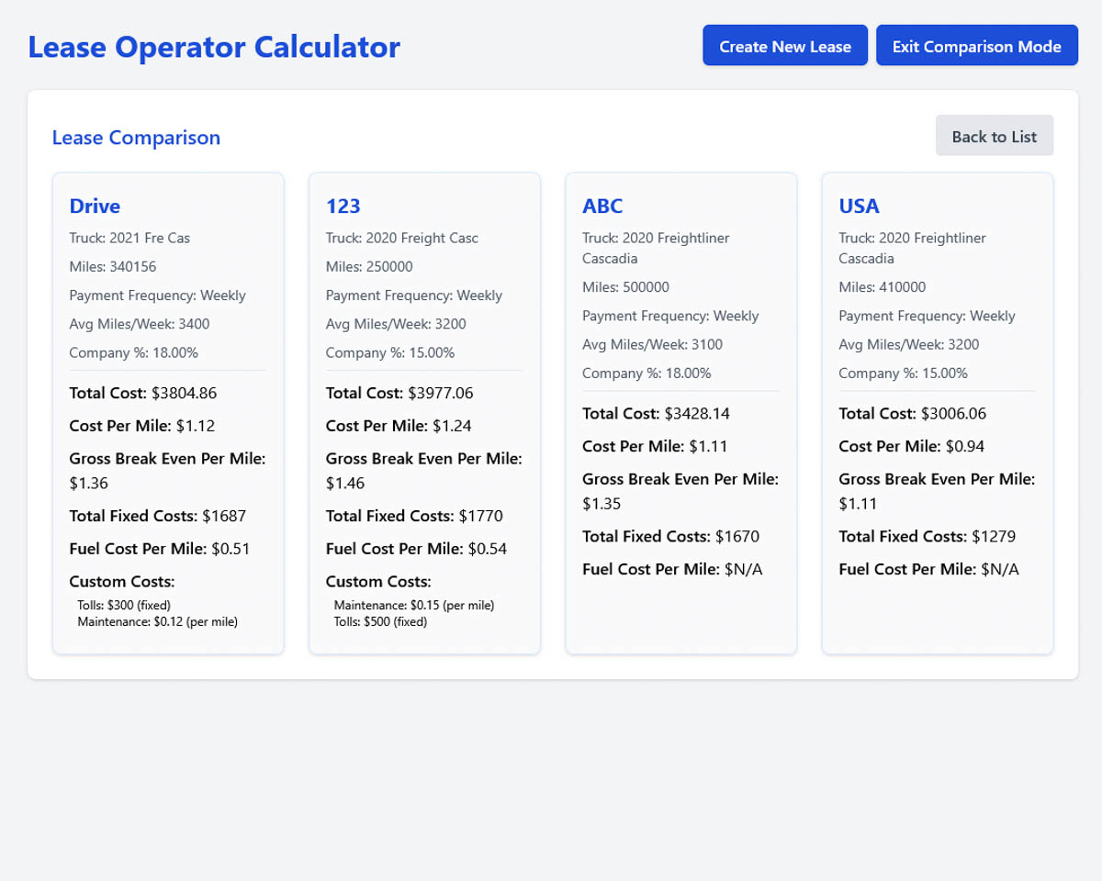Select Fuel Cost Per Mile: $0.54
The image size is (1102, 881).
[x=416, y=549]
